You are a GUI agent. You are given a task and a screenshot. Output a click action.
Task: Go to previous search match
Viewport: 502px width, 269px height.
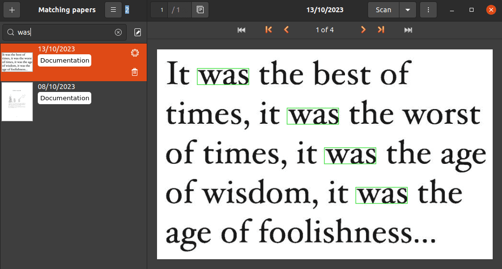point(286,30)
